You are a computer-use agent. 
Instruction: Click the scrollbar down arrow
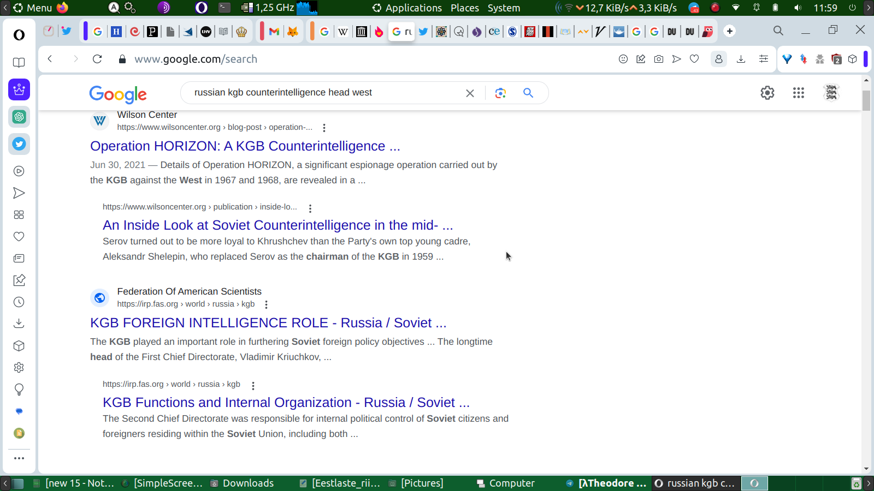[866, 469]
